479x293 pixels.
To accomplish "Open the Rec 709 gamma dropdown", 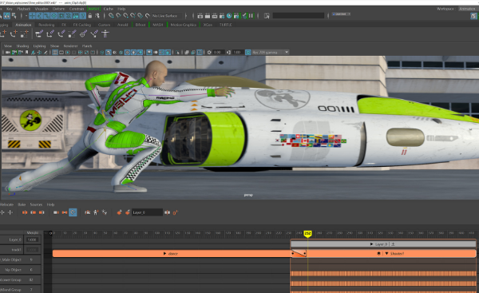I will point(271,53).
